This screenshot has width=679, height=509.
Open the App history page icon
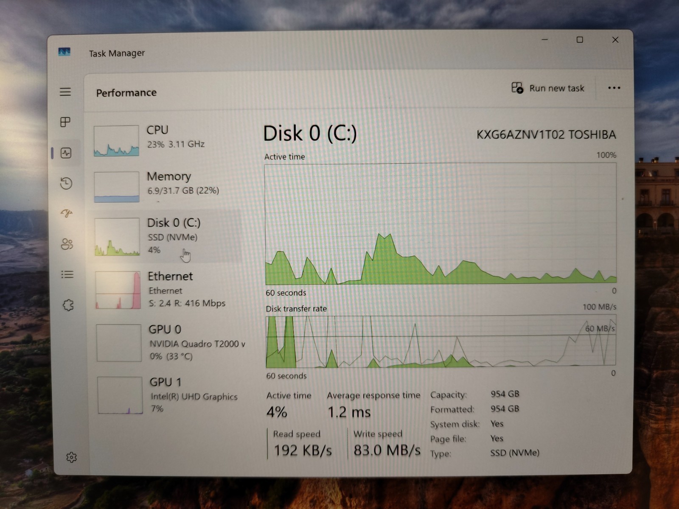[x=66, y=183]
